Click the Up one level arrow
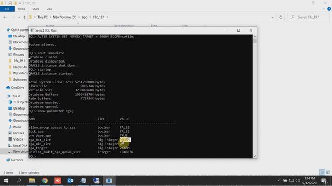The width and height of the screenshot is (332, 186). click(x=24, y=17)
